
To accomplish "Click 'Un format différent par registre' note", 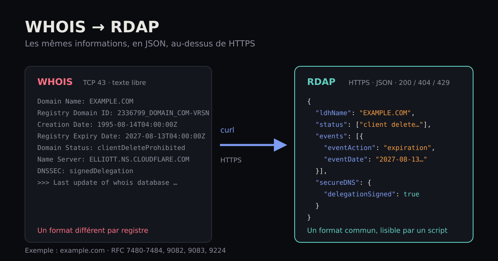I will coord(93,230).
